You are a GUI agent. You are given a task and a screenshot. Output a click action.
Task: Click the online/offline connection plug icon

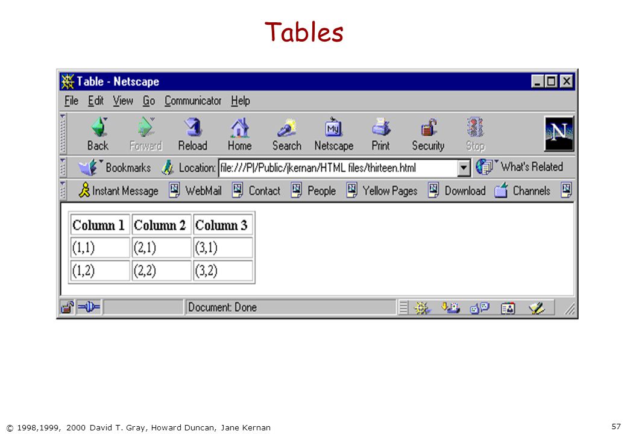pyautogui.click(x=89, y=307)
